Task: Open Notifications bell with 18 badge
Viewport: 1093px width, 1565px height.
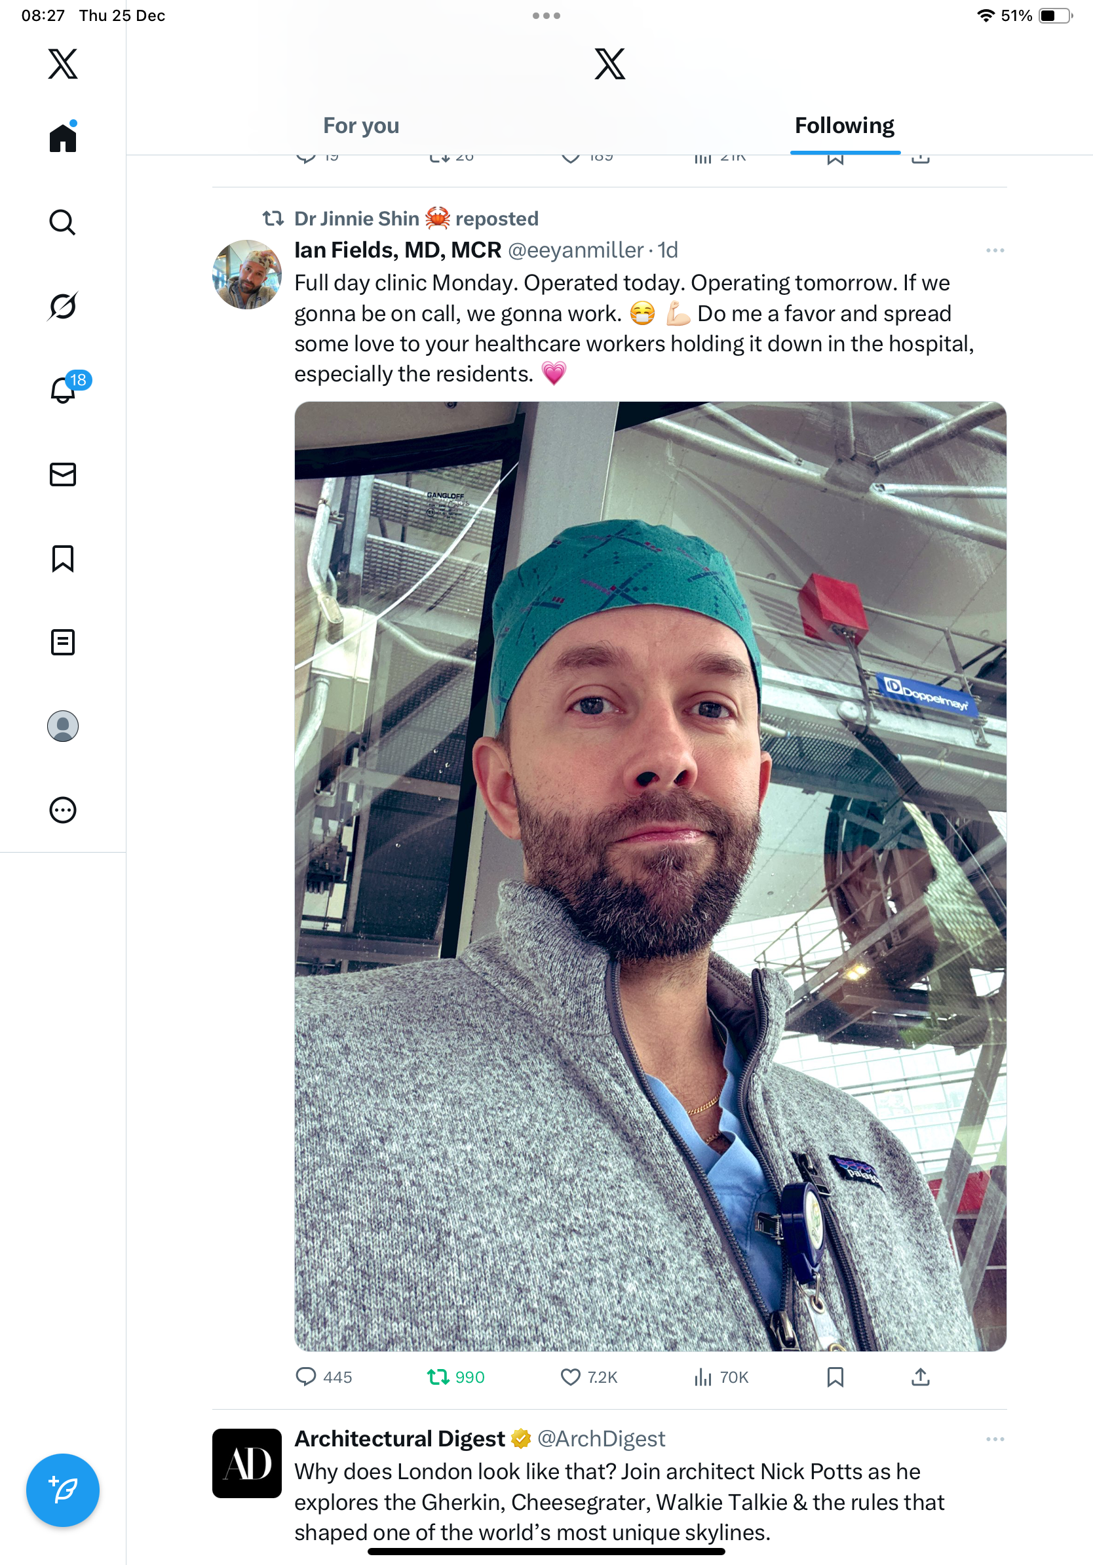Action: pyautogui.click(x=64, y=389)
